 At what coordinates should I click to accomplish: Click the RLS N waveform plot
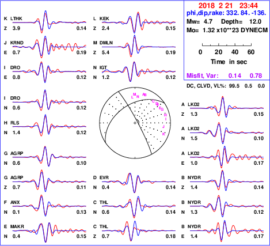[x=50, y=127]
